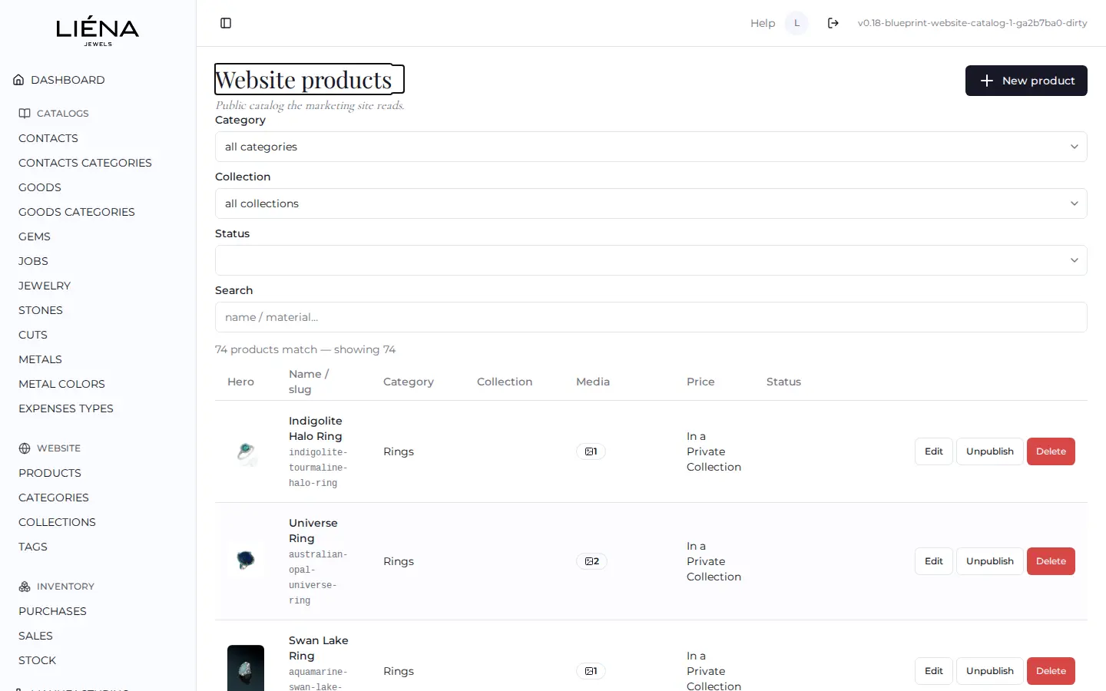The width and height of the screenshot is (1106, 691).
Task: Click the Inventory boxes icon
Action: click(25, 587)
